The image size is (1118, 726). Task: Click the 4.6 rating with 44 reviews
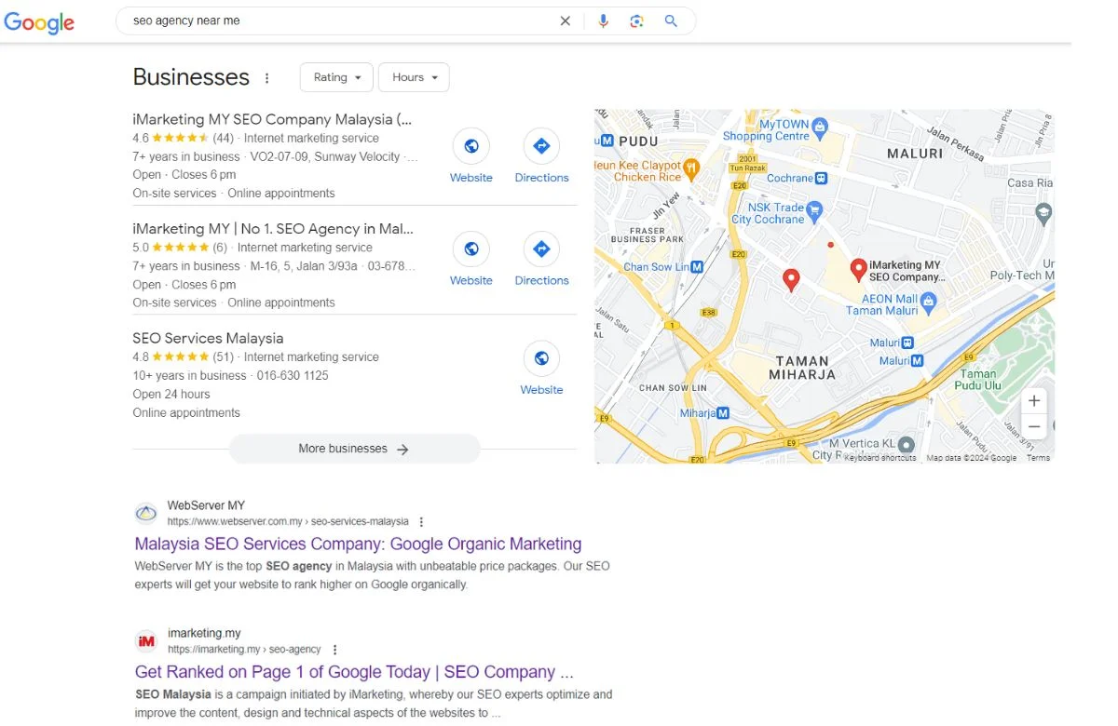coord(183,138)
